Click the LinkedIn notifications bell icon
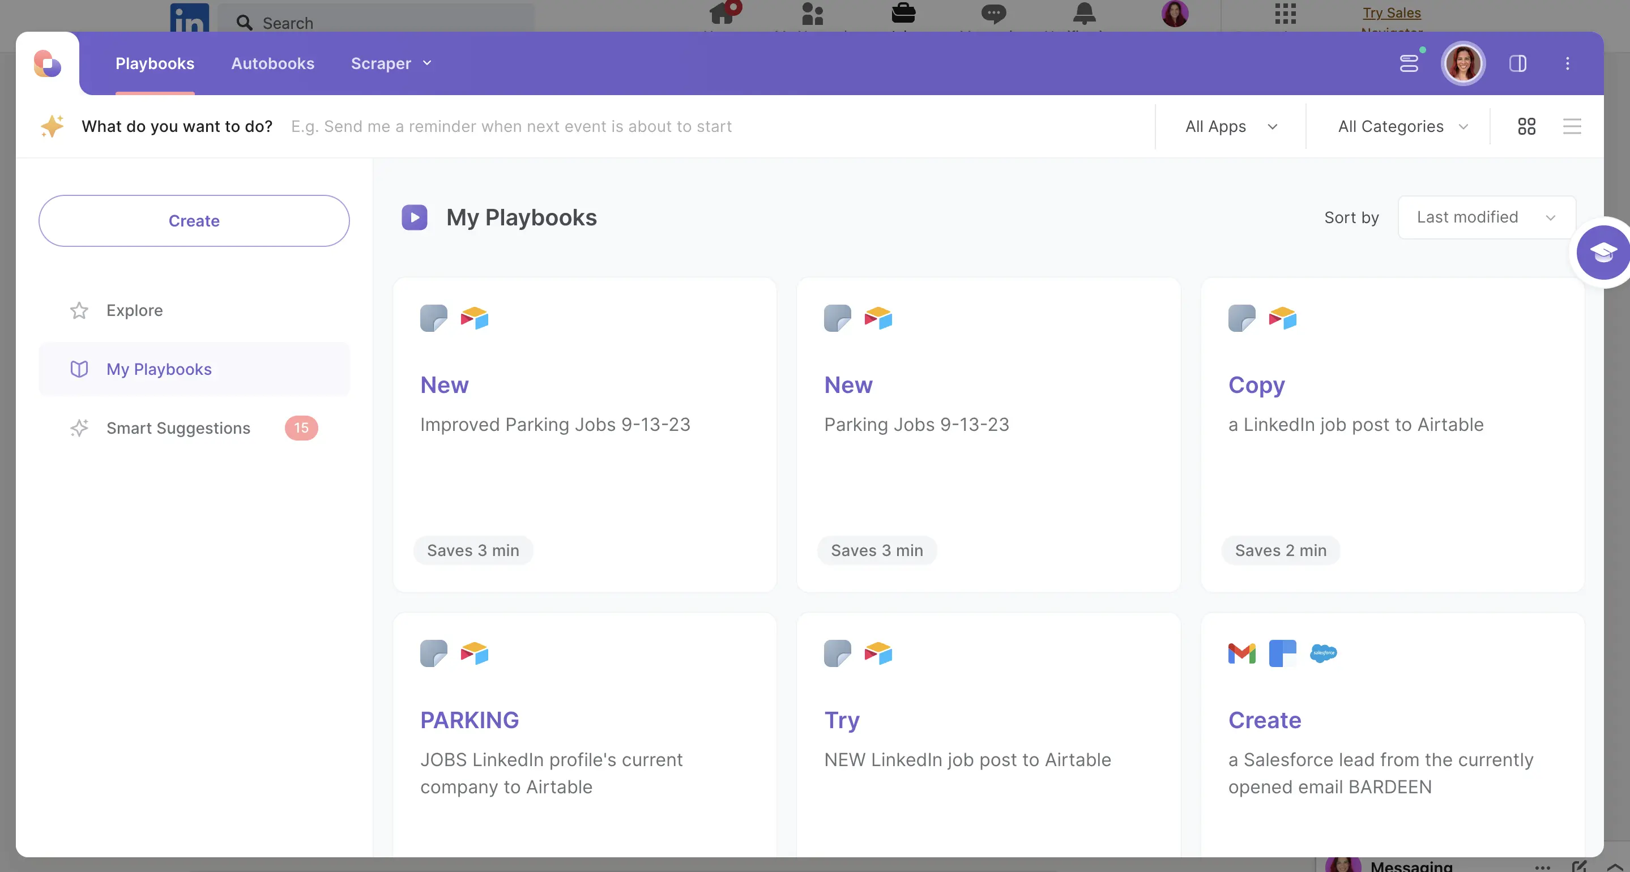Image resolution: width=1630 pixels, height=872 pixels. click(1084, 14)
